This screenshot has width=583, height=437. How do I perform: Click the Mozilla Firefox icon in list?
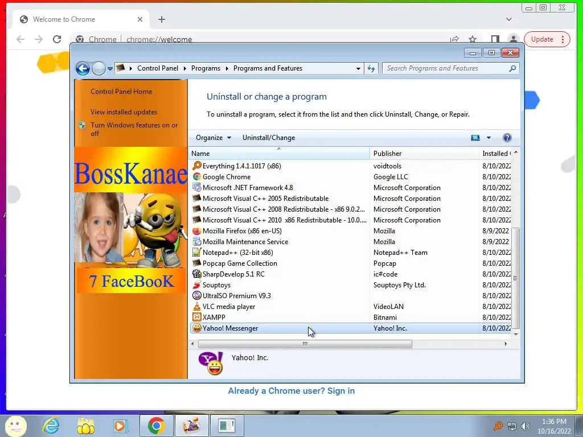tap(196, 231)
